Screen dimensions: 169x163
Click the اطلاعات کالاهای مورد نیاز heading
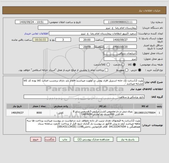point(147,89)
